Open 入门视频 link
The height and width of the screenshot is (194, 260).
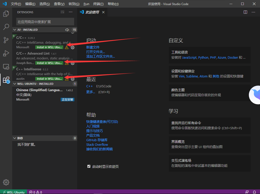(93, 126)
